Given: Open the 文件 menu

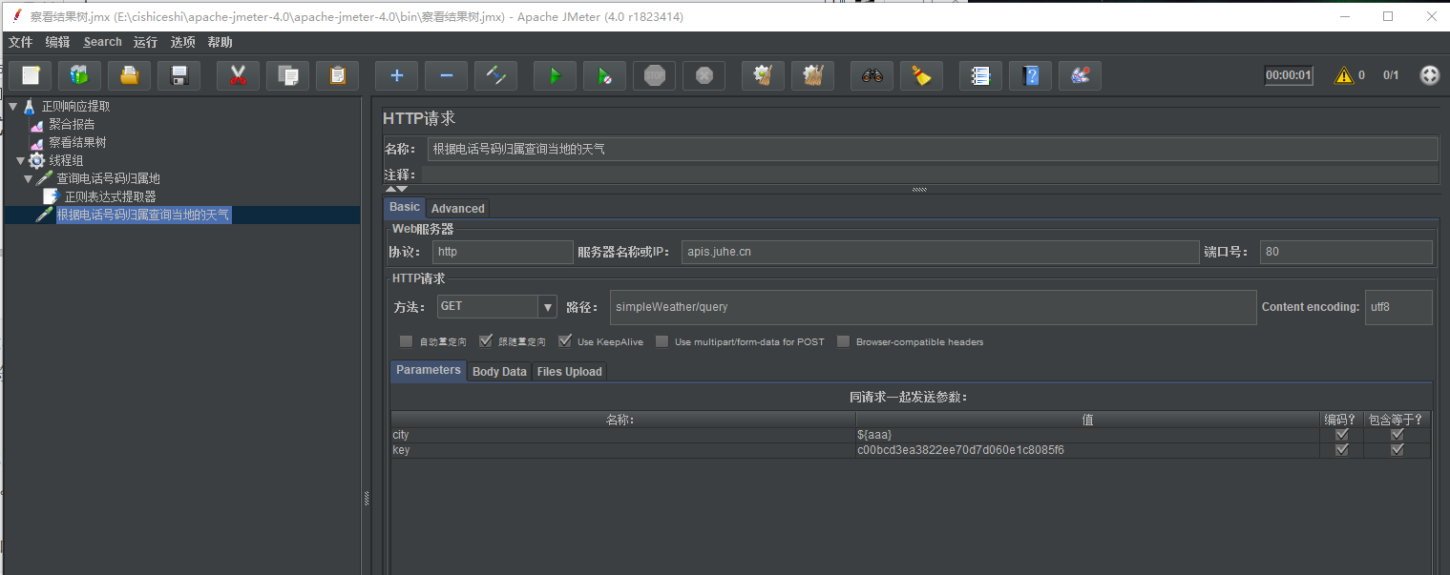Looking at the screenshot, I should [20, 42].
